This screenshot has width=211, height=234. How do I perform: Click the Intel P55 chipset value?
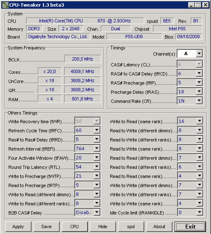177,29
